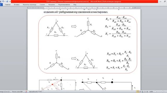The height and width of the screenshot is (93, 167).
Task: Click the lower block arrow shape
Action: point(74,58)
